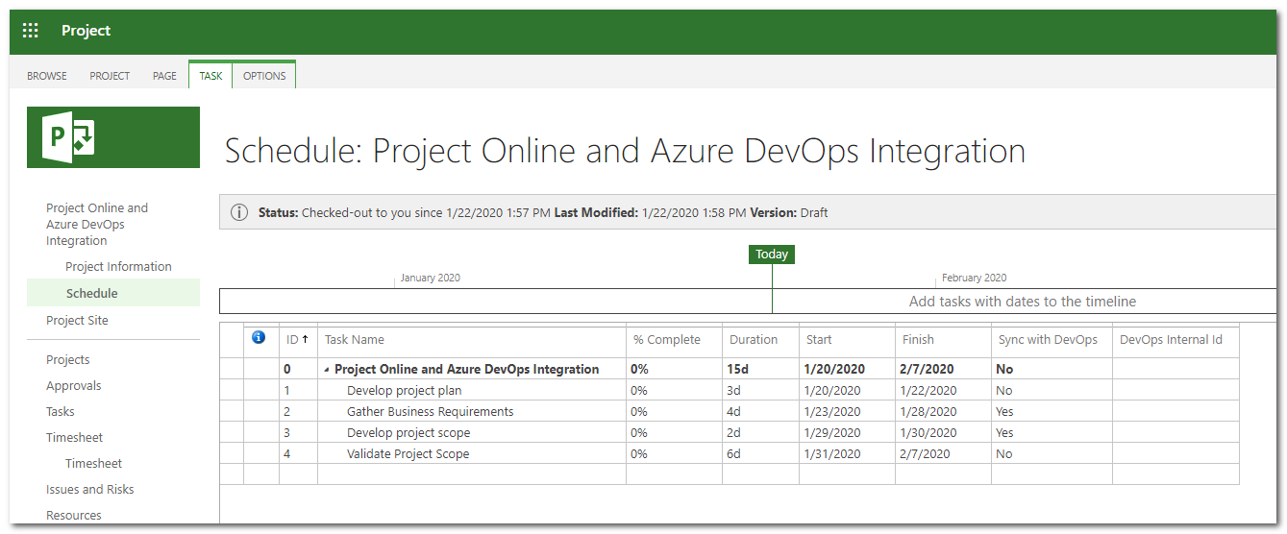Click the empty Task Name cell in new row
This screenshot has height=534, width=1287.
pos(472,474)
